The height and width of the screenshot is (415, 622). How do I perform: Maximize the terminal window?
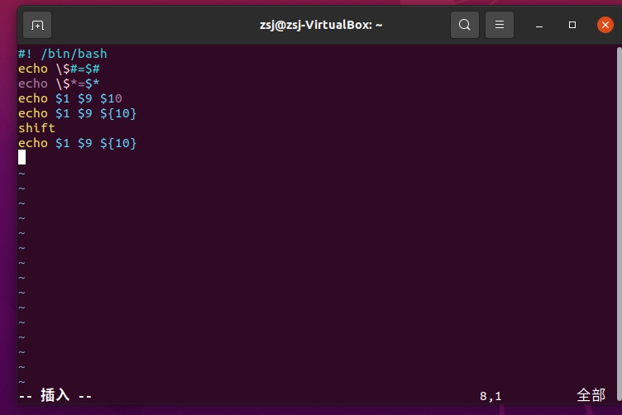(x=572, y=25)
